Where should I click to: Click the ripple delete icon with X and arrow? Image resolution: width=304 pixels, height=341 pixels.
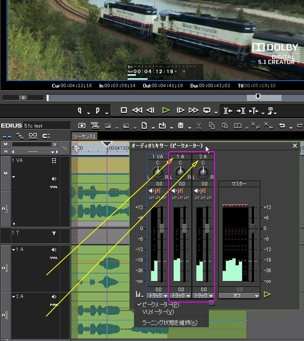268,126
